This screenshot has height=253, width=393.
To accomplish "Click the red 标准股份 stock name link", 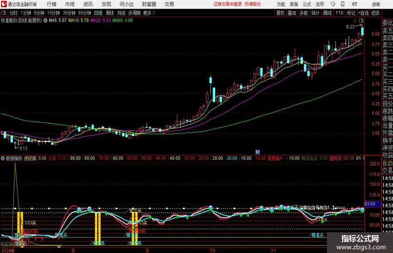I will [253, 4].
